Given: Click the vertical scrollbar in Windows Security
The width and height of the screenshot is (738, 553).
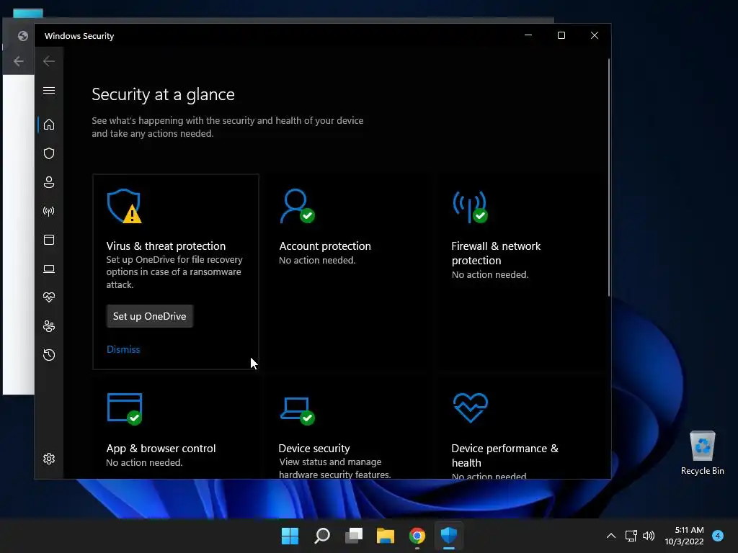Looking at the screenshot, I should coord(609,178).
